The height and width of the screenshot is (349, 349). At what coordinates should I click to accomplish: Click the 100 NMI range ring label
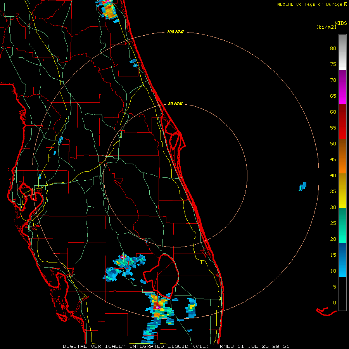point(175,32)
